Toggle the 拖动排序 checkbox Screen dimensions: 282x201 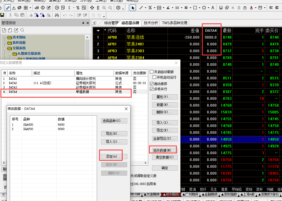152,84
